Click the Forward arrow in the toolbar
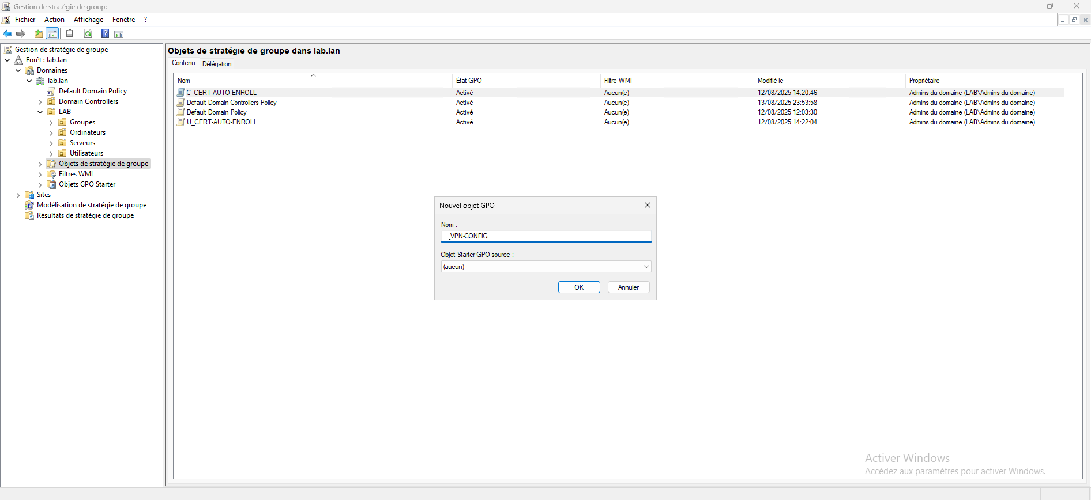Screen dimensions: 1091x500 click(21, 34)
